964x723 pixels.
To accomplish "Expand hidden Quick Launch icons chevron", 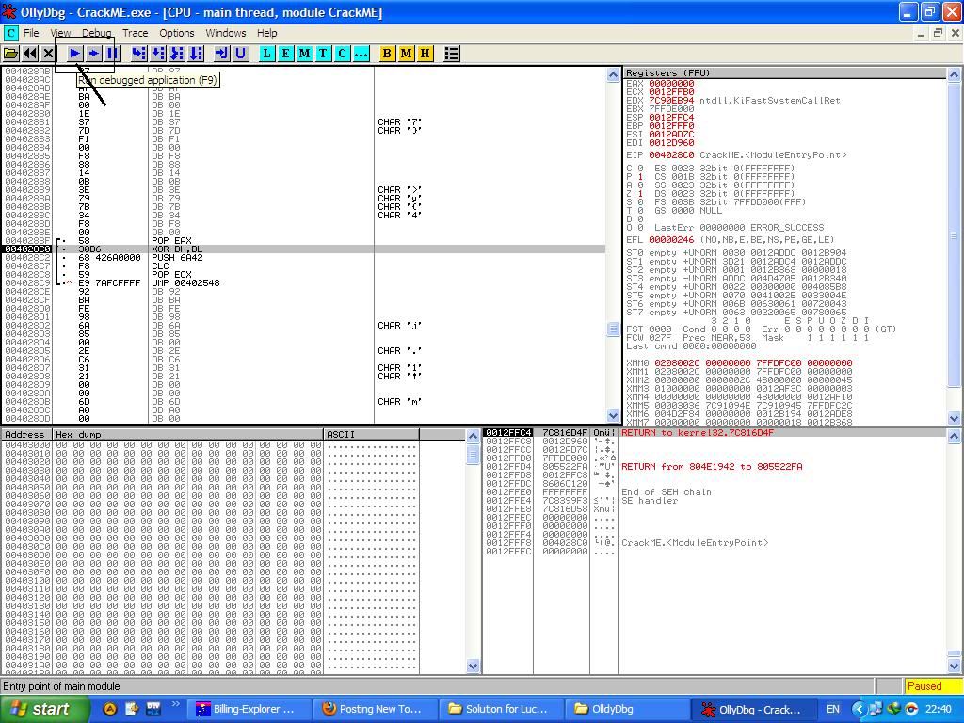I will coord(175,704).
